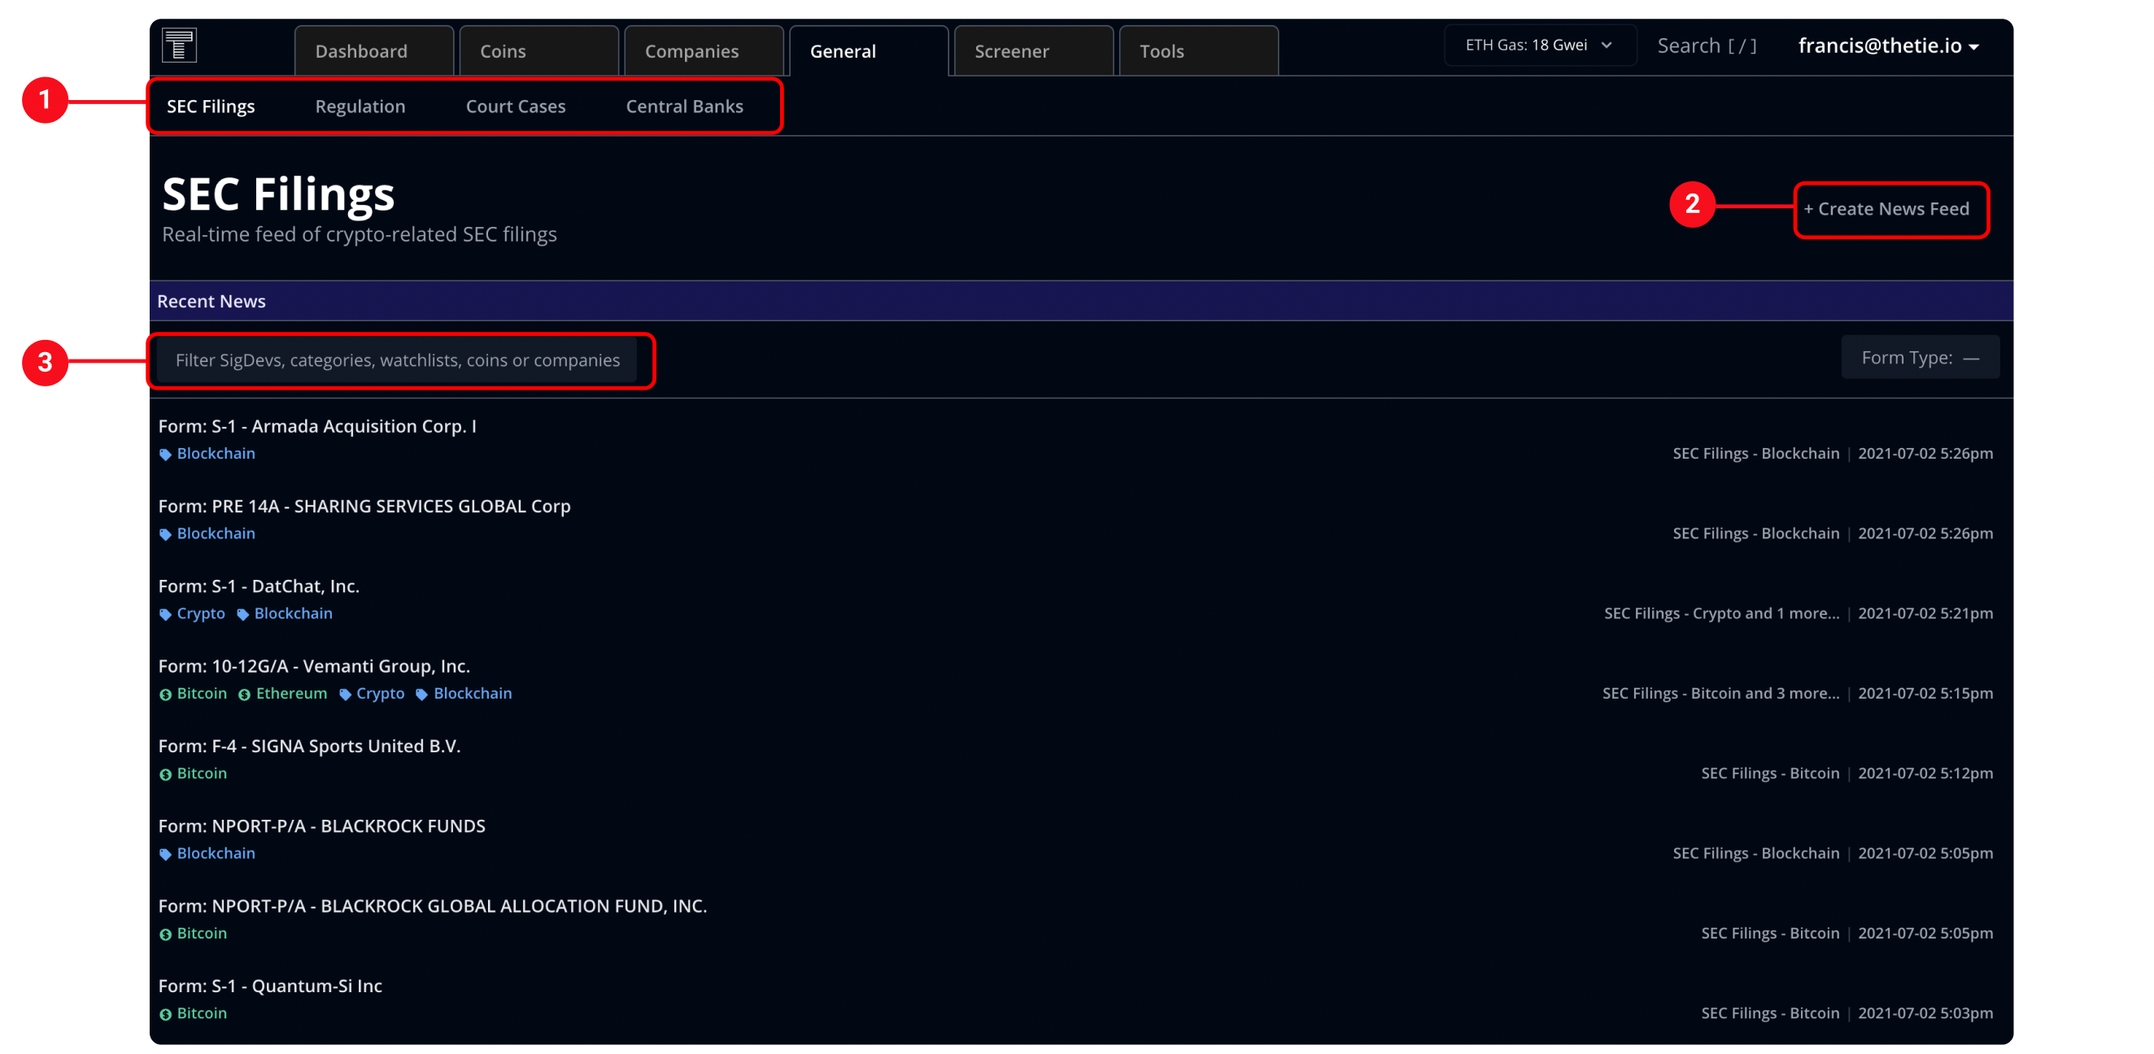
Task: Open the Court Cases sub-tab
Action: pyautogui.click(x=515, y=107)
